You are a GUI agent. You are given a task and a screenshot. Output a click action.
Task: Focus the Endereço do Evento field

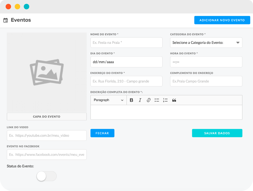[x=126, y=81]
